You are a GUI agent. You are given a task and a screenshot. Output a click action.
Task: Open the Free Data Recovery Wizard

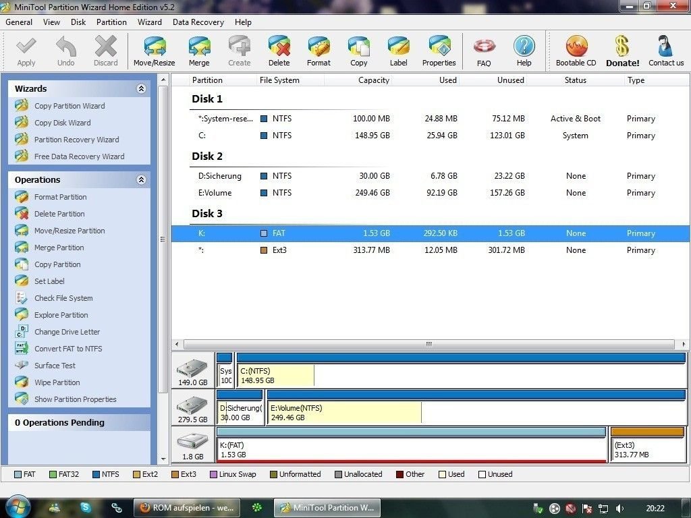(x=80, y=156)
